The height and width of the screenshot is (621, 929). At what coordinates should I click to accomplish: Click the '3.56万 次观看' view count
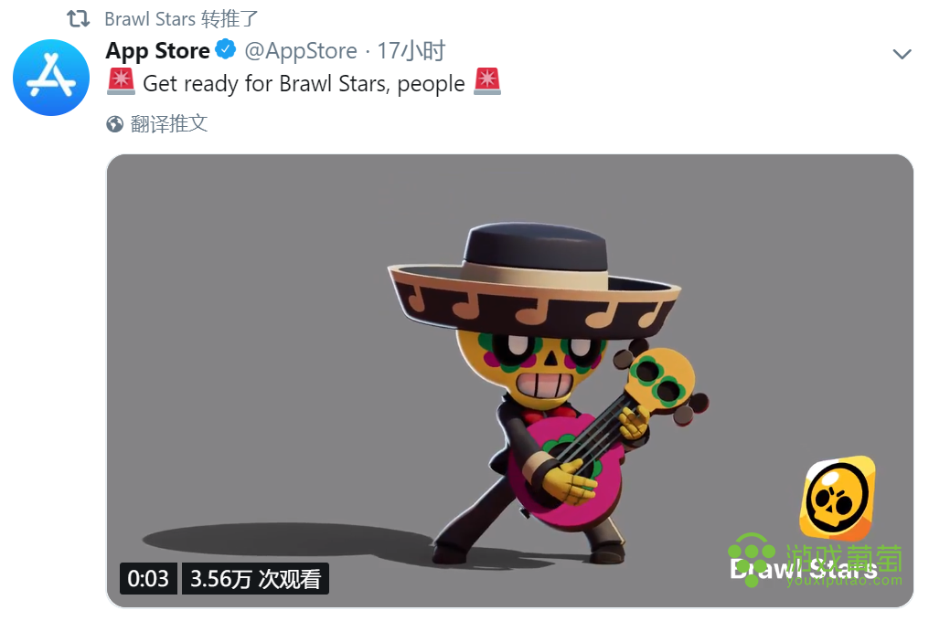(x=255, y=578)
